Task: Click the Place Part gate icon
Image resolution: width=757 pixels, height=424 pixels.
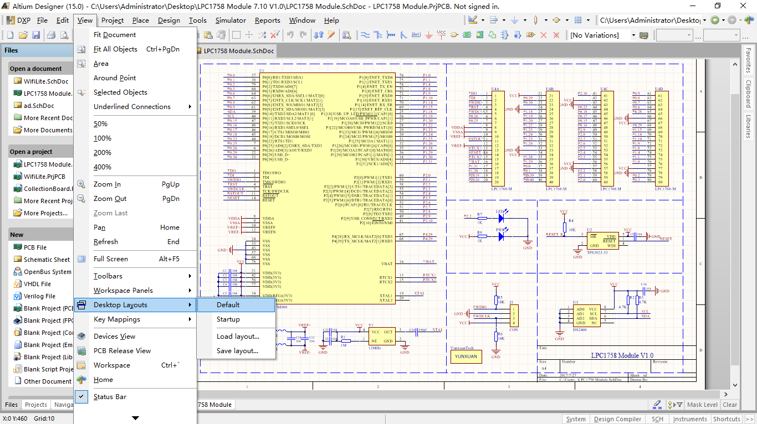Action: (454, 35)
